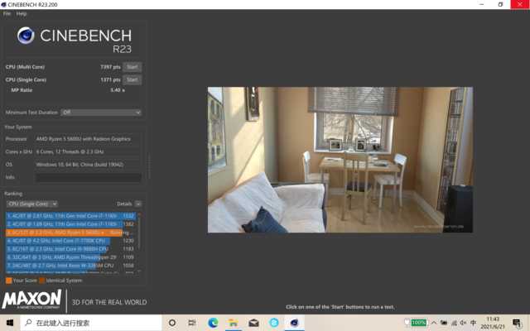Open the ranking CPU (Single Core) dropdown
The image size is (530, 331).
(32, 204)
